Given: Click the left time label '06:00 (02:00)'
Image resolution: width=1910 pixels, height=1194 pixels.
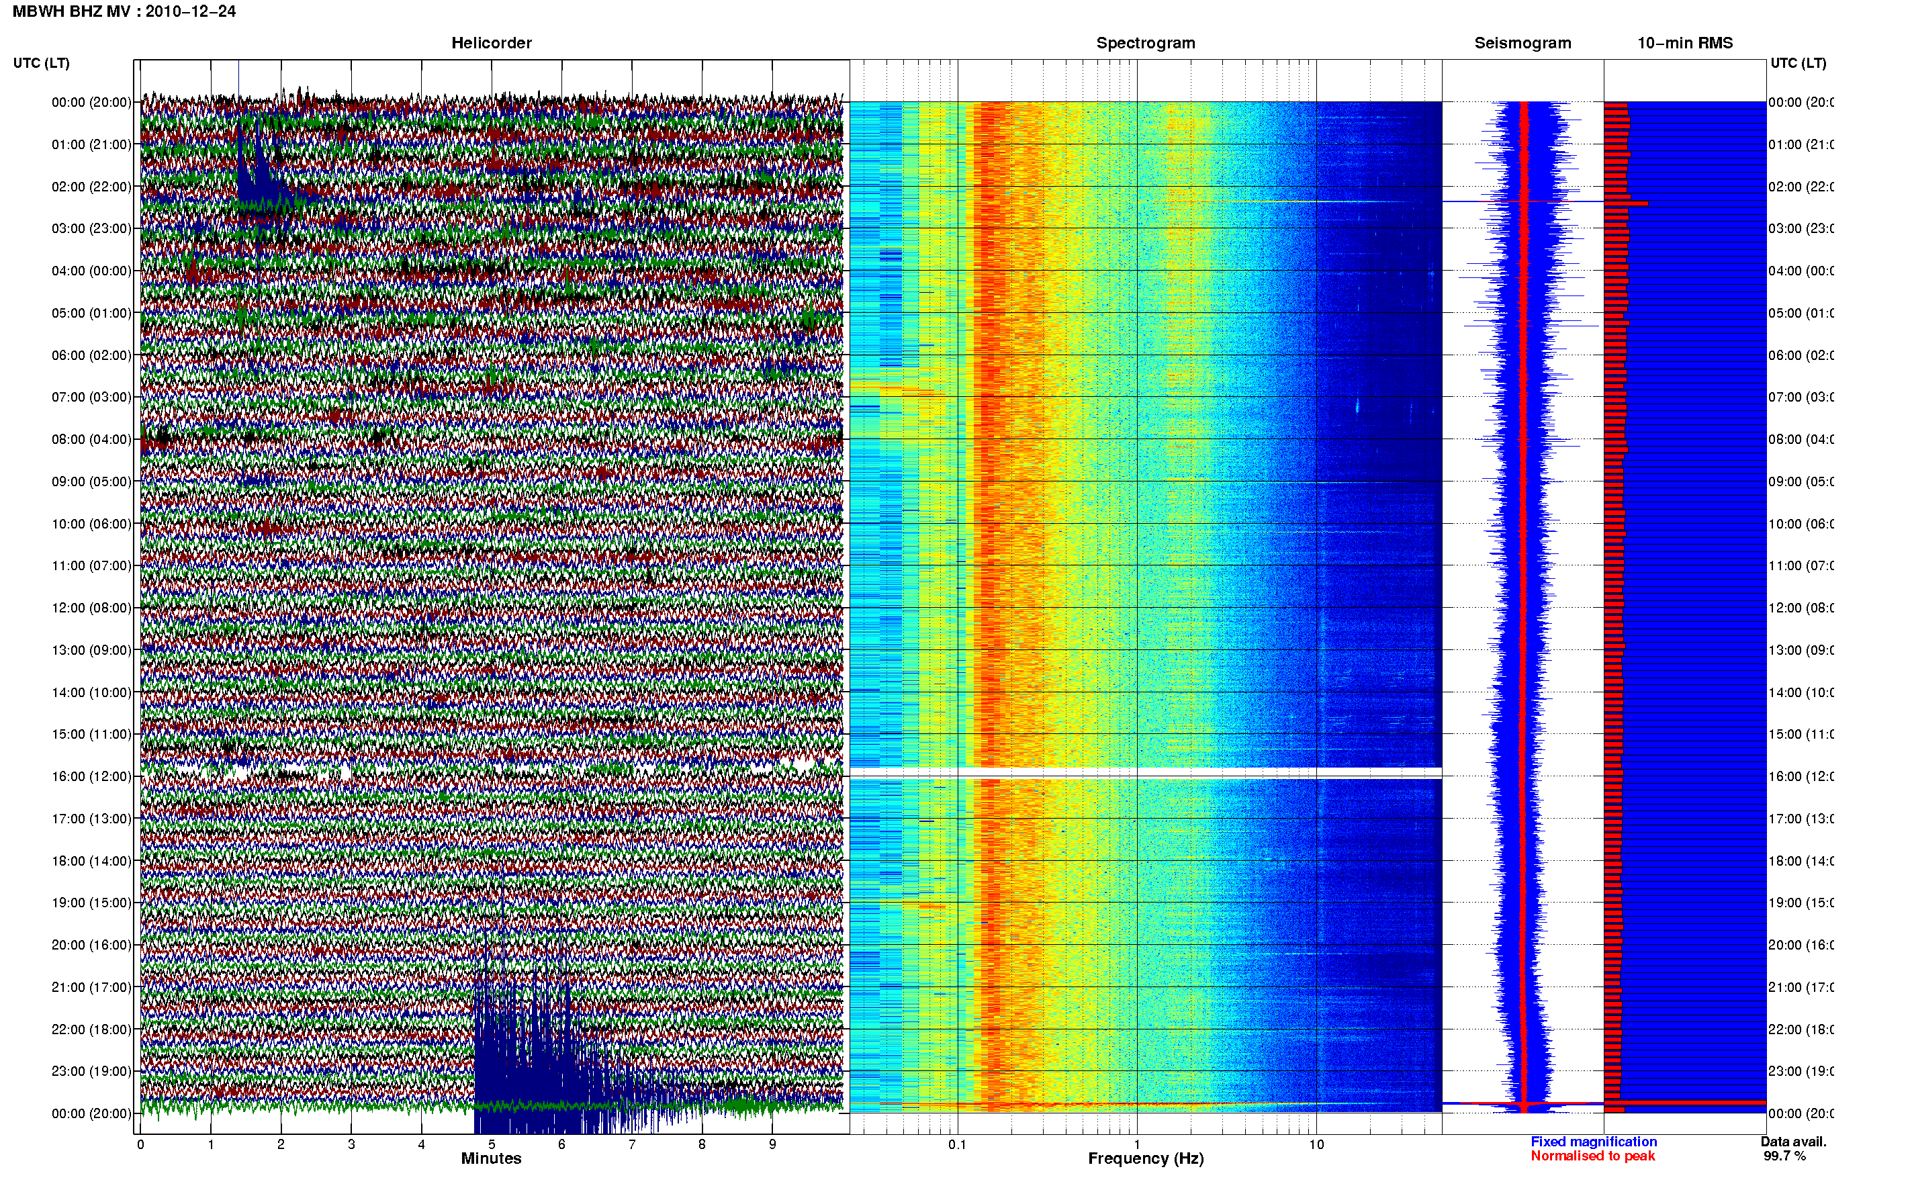Looking at the screenshot, I should tap(91, 355).
